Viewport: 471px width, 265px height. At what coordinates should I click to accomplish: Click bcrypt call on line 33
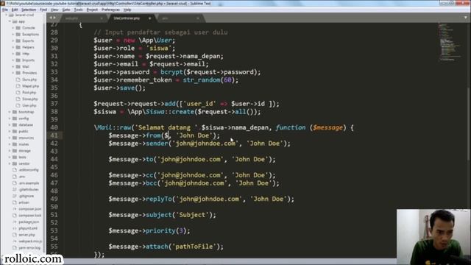171,72
